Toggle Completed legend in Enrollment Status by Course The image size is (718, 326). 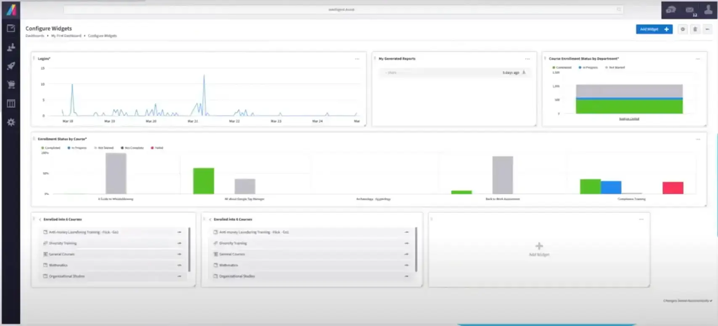tap(51, 148)
